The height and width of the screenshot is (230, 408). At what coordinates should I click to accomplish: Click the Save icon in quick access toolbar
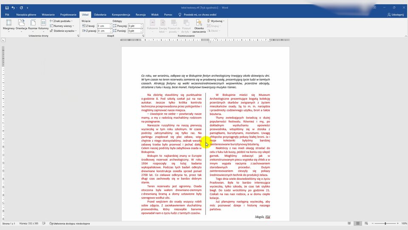pyautogui.click(x=6, y=8)
